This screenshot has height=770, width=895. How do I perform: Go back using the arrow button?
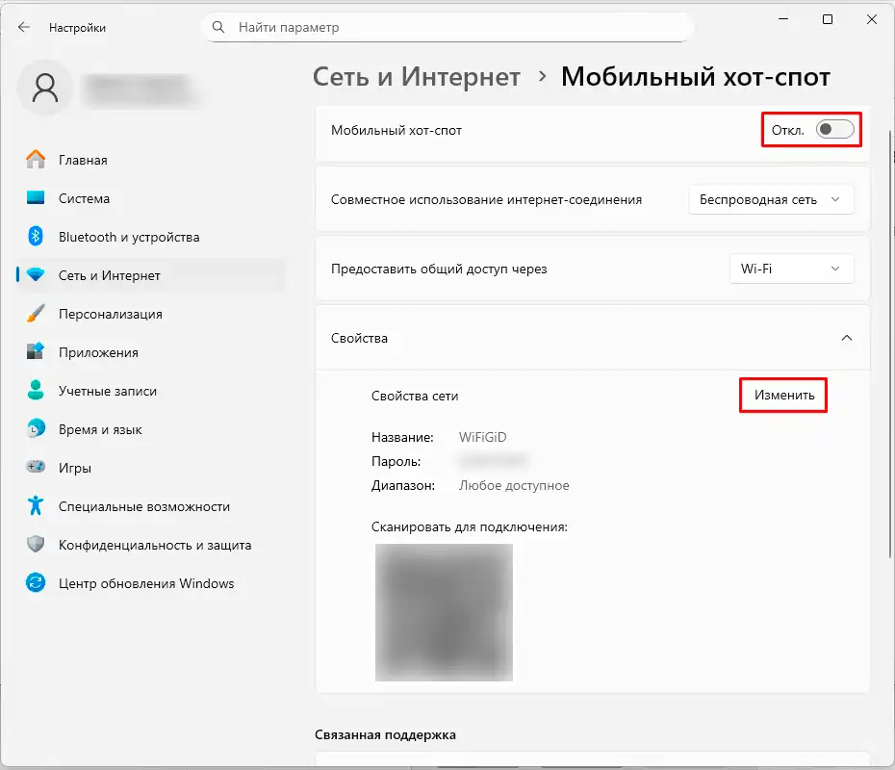click(22, 27)
